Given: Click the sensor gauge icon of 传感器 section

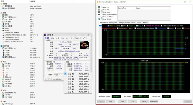Looking at the screenshot, I should [x=2, y=4].
